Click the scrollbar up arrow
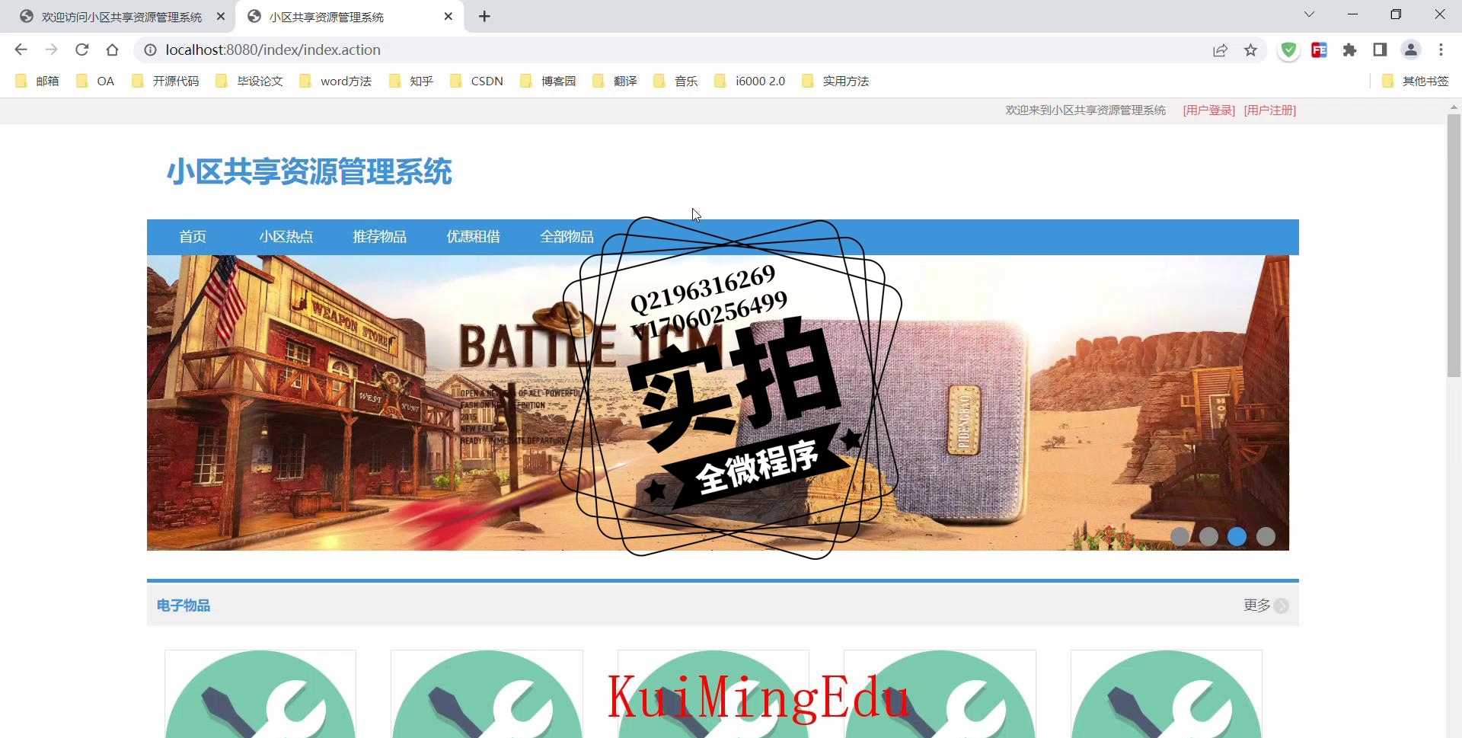Screen dimensions: 1462x738 click(x=1454, y=107)
